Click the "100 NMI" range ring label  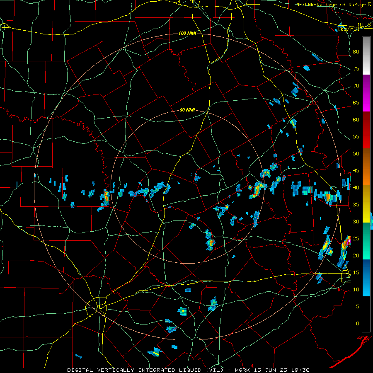coord(187,33)
